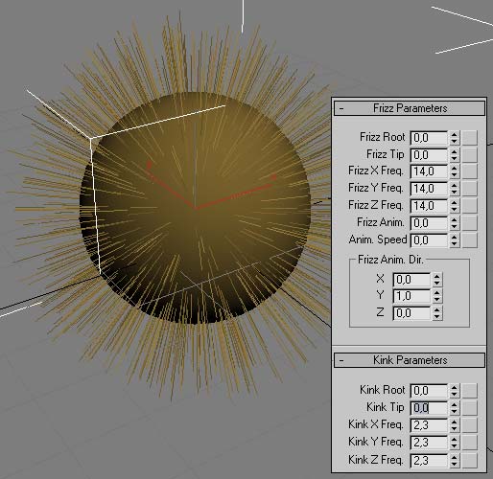Image resolution: width=493 pixels, height=479 pixels.
Task: Click map button beside Frizz X Freq.
Action: (470, 171)
